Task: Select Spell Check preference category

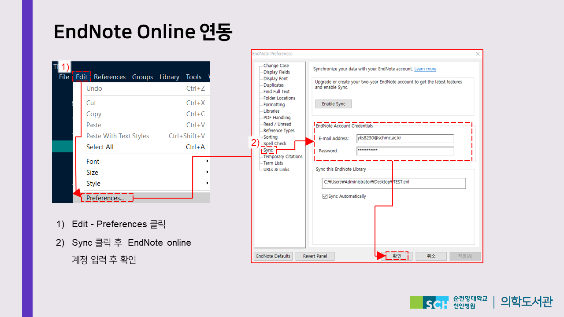Action: coord(275,144)
